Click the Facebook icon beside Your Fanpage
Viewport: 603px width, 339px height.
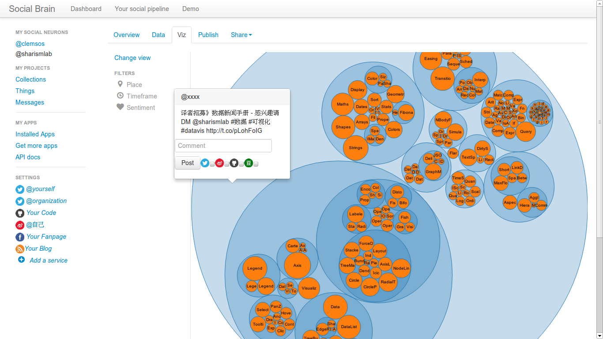click(20, 237)
